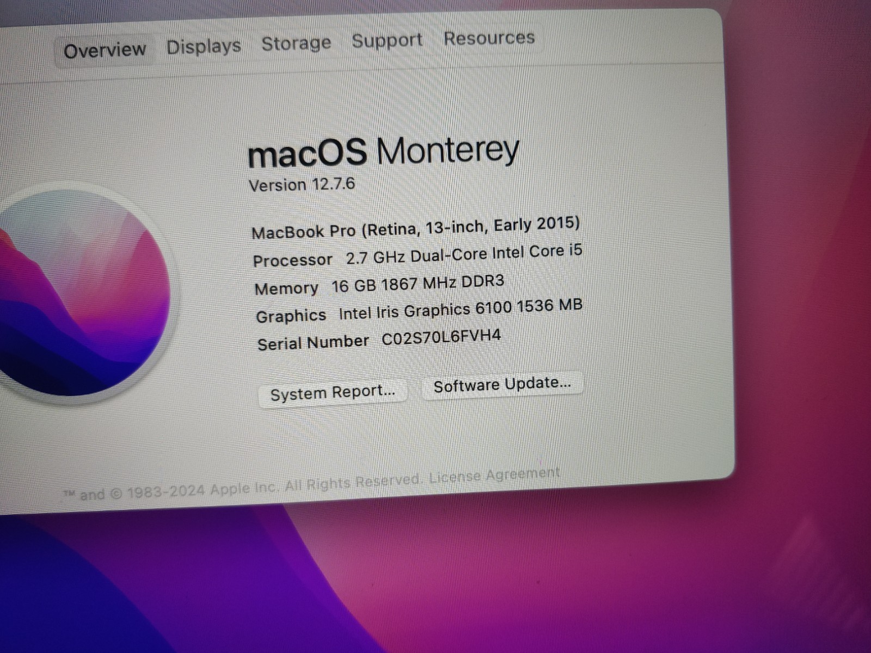871x653 pixels.
Task: Click the macOS Monterey title
Action: [x=383, y=151]
